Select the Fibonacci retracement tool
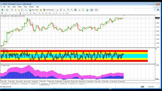162x91 pixels. pyautogui.click(x=24, y=13)
